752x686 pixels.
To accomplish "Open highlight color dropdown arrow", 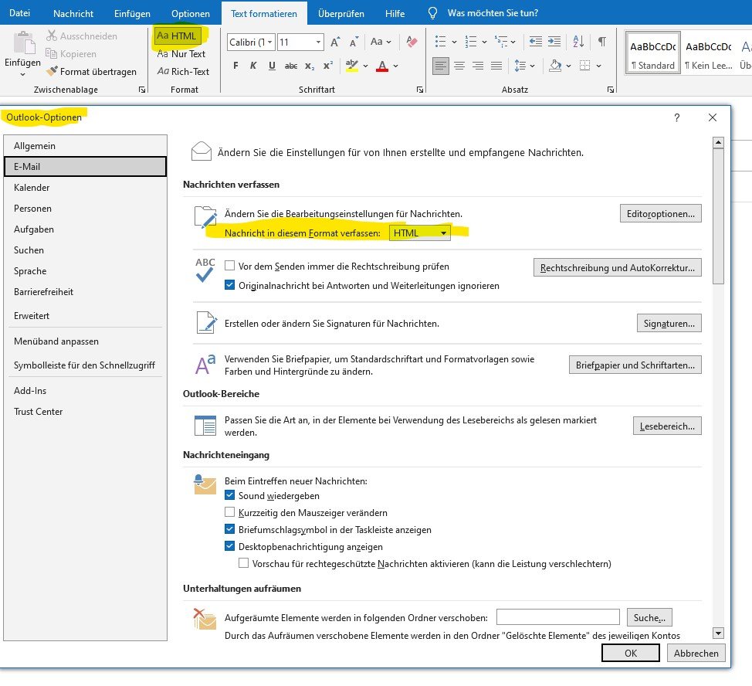I will pos(365,66).
